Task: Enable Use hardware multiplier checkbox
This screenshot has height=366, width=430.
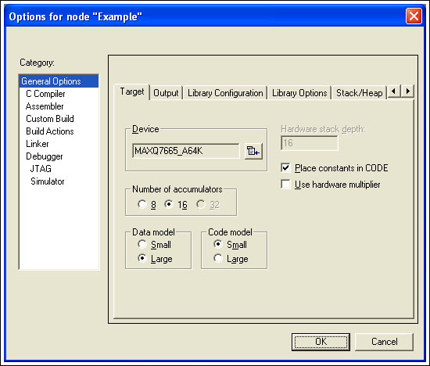Action: coord(285,184)
